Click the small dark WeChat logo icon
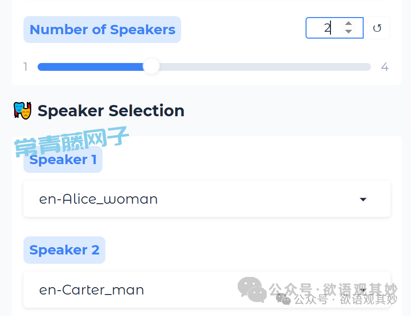 click(283, 298)
